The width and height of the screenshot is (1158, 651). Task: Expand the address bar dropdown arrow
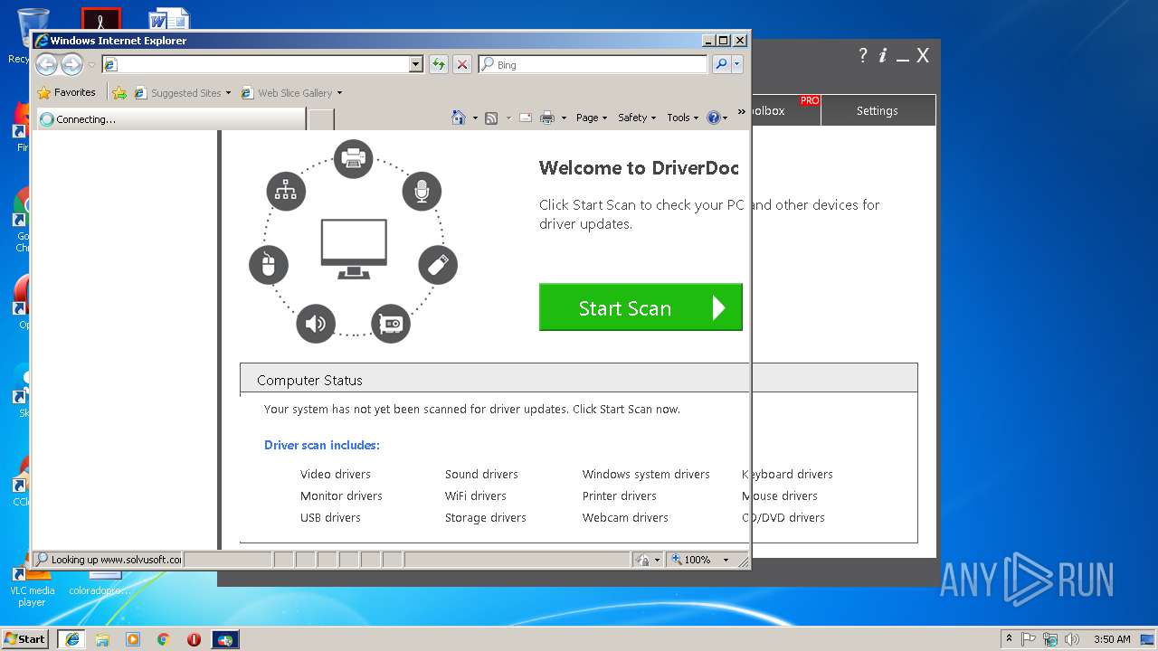416,64
